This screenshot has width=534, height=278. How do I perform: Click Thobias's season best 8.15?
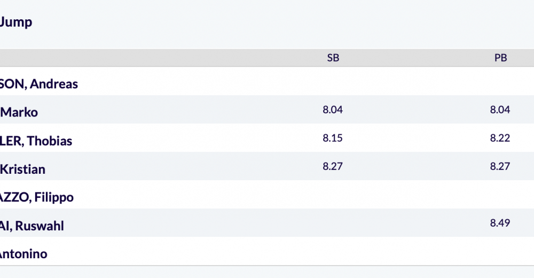333,138
